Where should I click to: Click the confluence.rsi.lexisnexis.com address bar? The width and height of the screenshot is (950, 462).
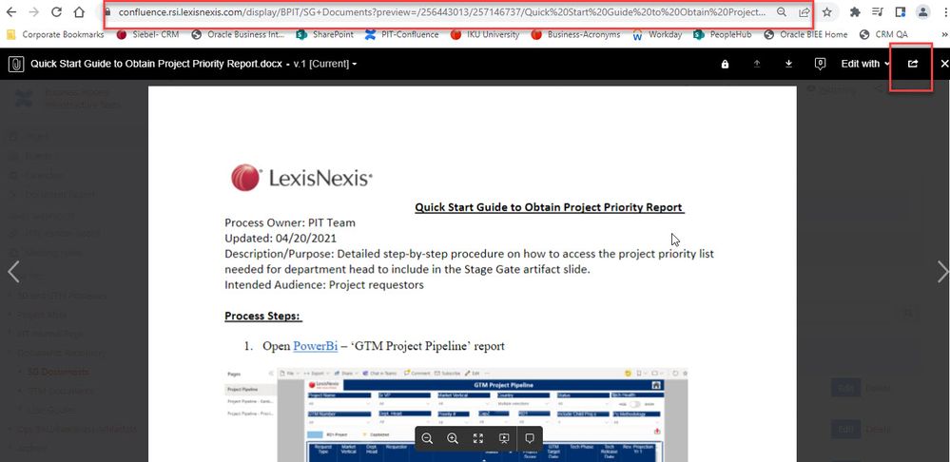[442, 12]
